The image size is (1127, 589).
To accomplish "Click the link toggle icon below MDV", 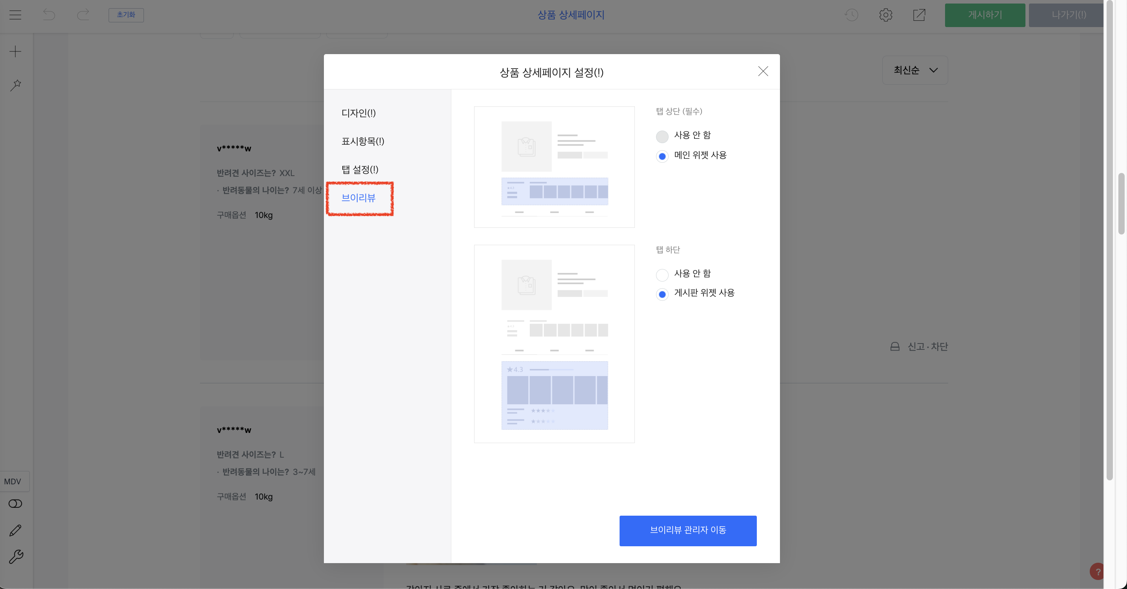I will pyautogui.click(x=15, y=504).
